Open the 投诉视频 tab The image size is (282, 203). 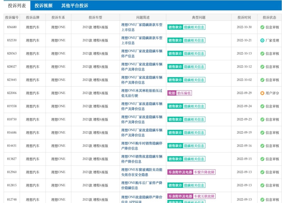pyautogui.click(x=43, y=6)
